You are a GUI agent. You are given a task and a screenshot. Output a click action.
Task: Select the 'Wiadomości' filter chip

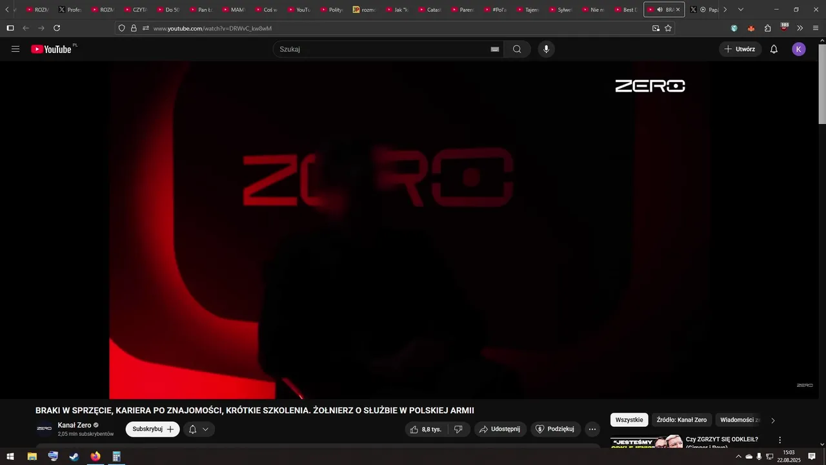pyautogui.click(x=740, y=420)
